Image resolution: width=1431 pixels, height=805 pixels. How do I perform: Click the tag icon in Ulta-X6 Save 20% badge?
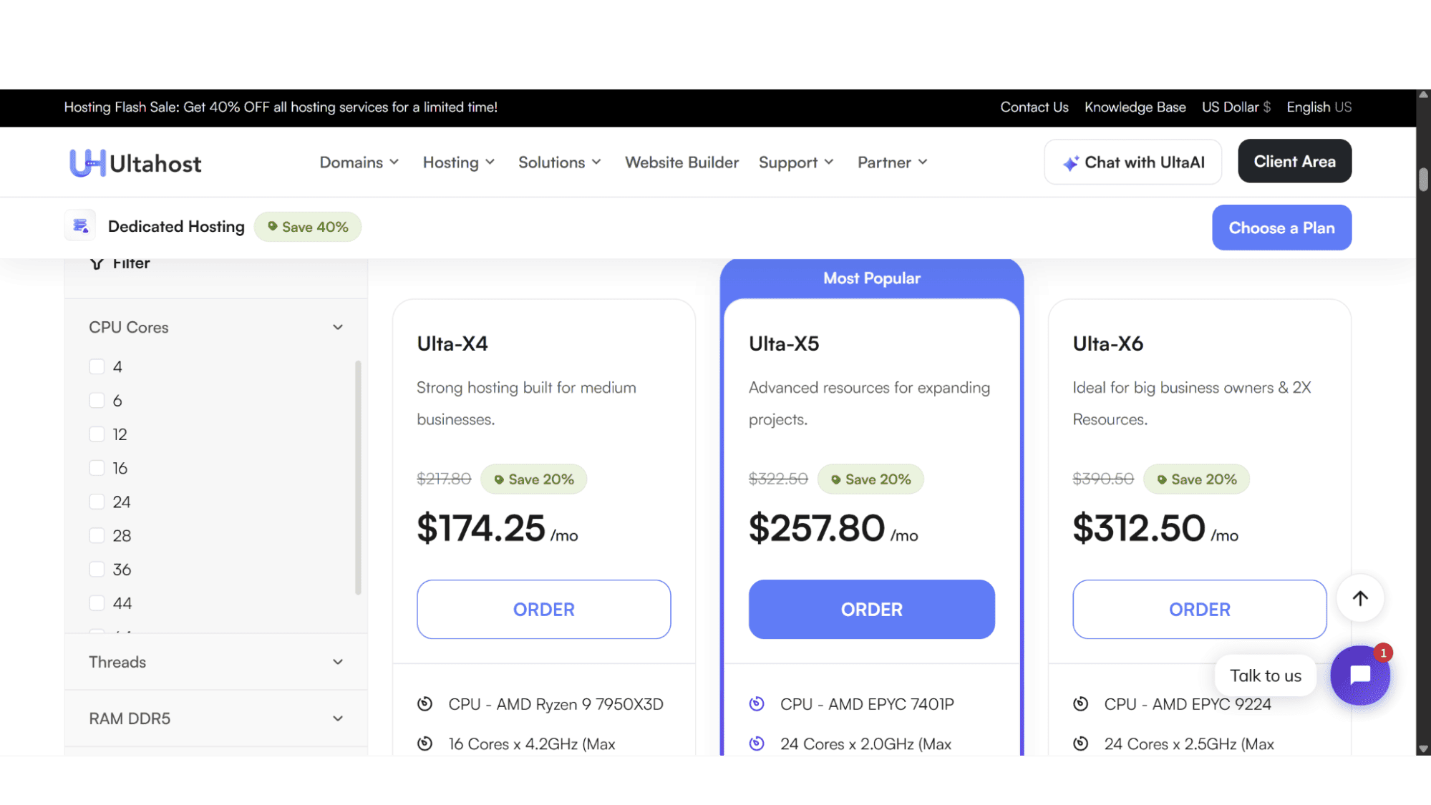pos(1162,479)
